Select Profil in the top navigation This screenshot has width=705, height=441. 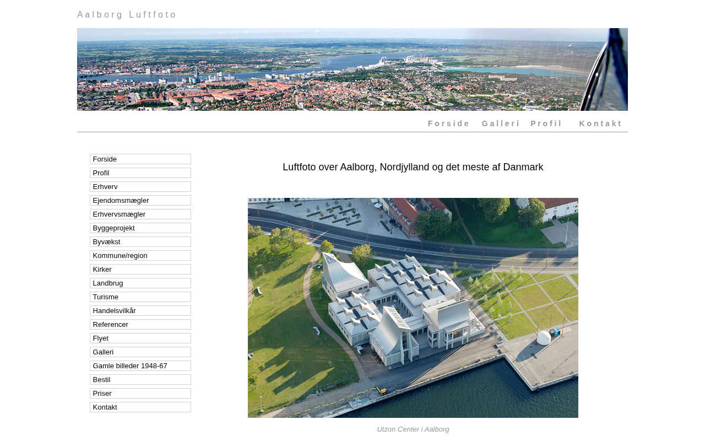point(546,123)
